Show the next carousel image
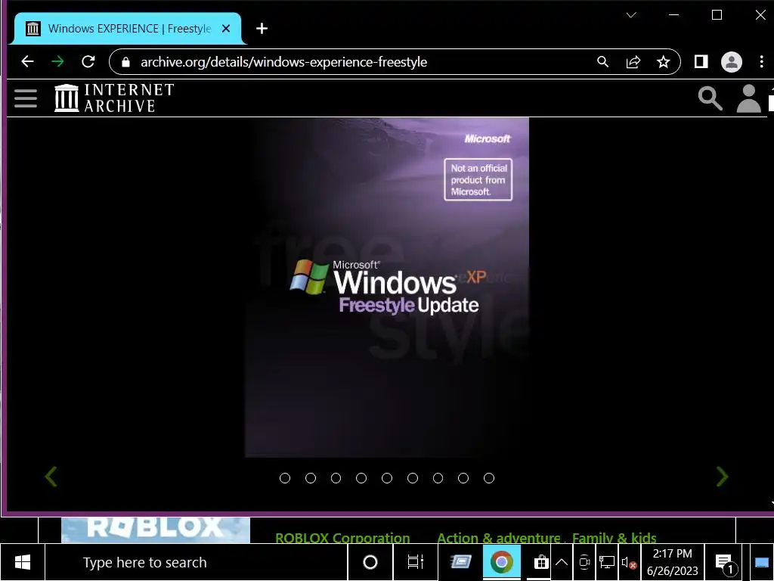This screenshot has width=774, height=581. (x=722, y=477)
